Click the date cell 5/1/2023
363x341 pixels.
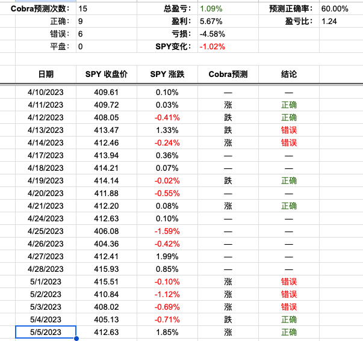pyautogui.click(x=46, y=281)
